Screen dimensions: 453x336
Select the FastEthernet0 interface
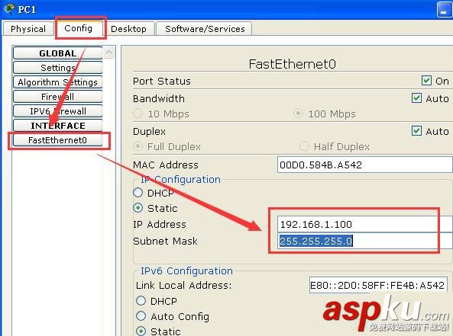[57, 140]
